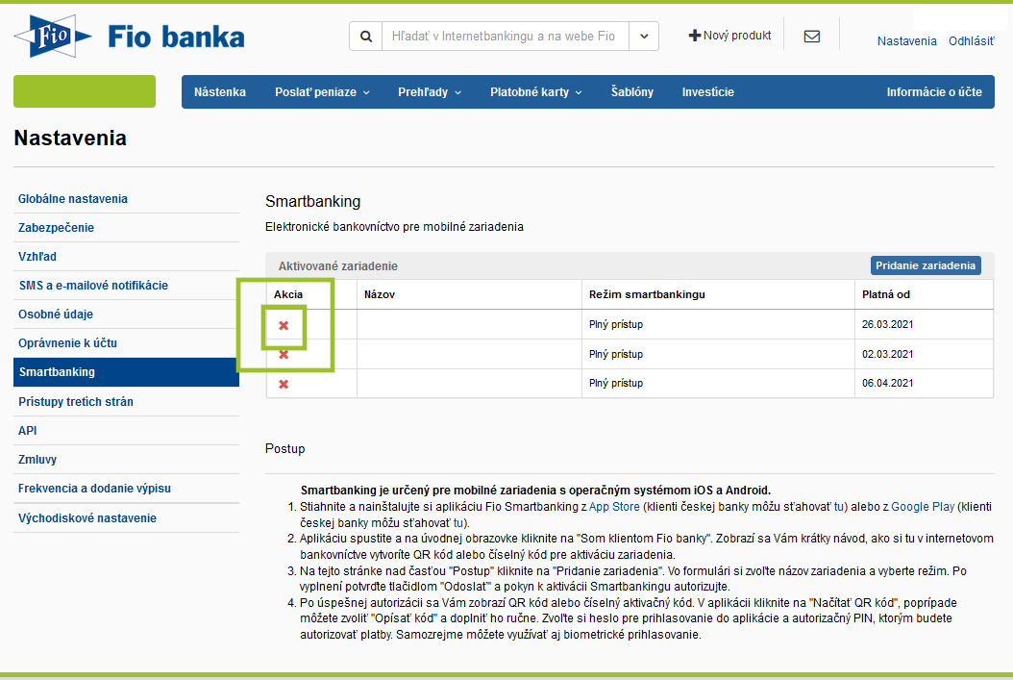This screenshot has width=1013, height=680.
Task: Click the first 'tu' link after App Store
Action: tap(839, 507)
